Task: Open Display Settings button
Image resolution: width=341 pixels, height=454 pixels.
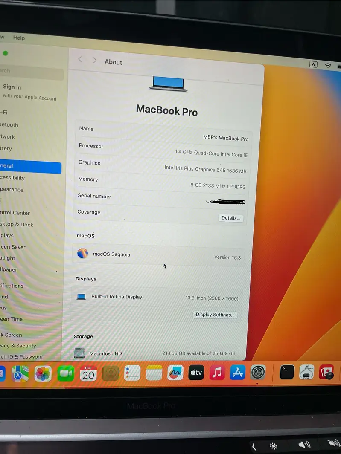Action: pyautogui.click(x=215, y=315)
